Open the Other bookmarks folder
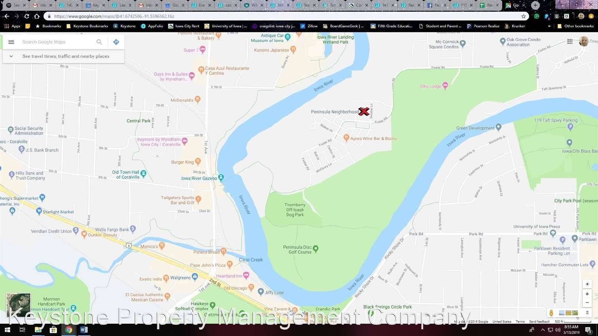The width and height of the screenshot is (598, 336). (x=575, y=26)
